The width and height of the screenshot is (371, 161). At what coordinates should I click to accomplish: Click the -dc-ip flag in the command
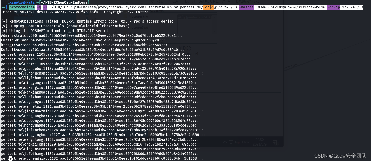coord(333,7)
